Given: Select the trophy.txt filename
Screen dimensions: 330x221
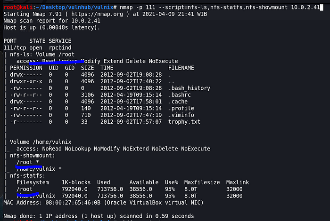Looking at the screenshot, I should [x=184, y=121].
